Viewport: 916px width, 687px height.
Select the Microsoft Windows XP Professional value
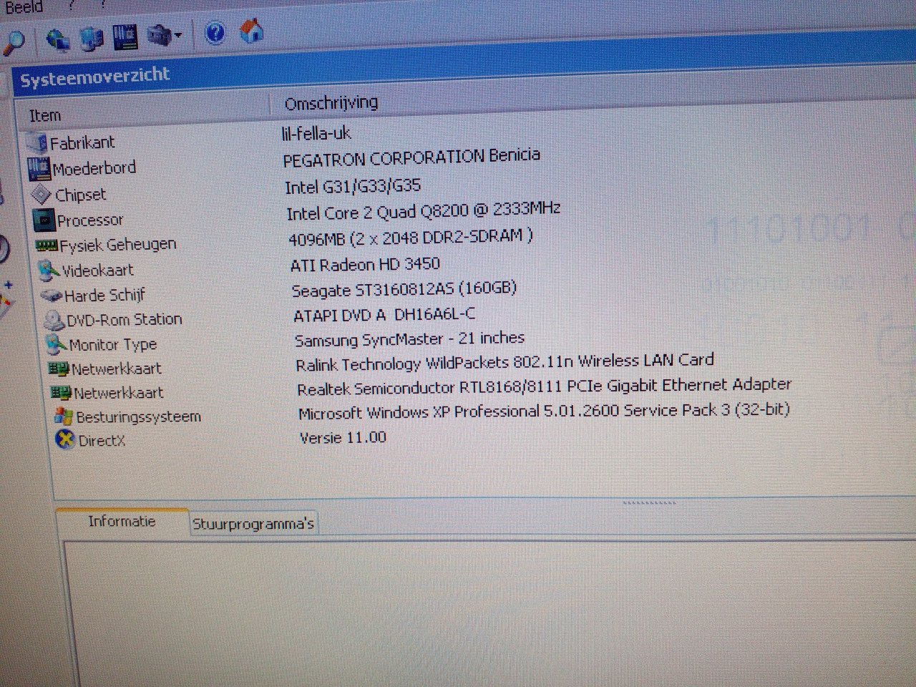click(544, 411)
